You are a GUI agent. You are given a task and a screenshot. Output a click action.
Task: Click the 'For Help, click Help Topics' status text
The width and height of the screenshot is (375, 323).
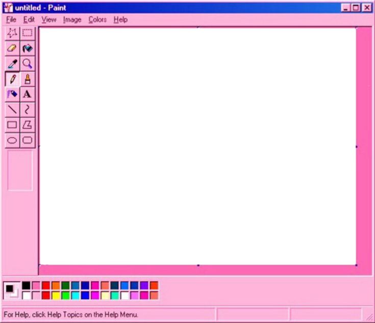(x=70, y=315)
